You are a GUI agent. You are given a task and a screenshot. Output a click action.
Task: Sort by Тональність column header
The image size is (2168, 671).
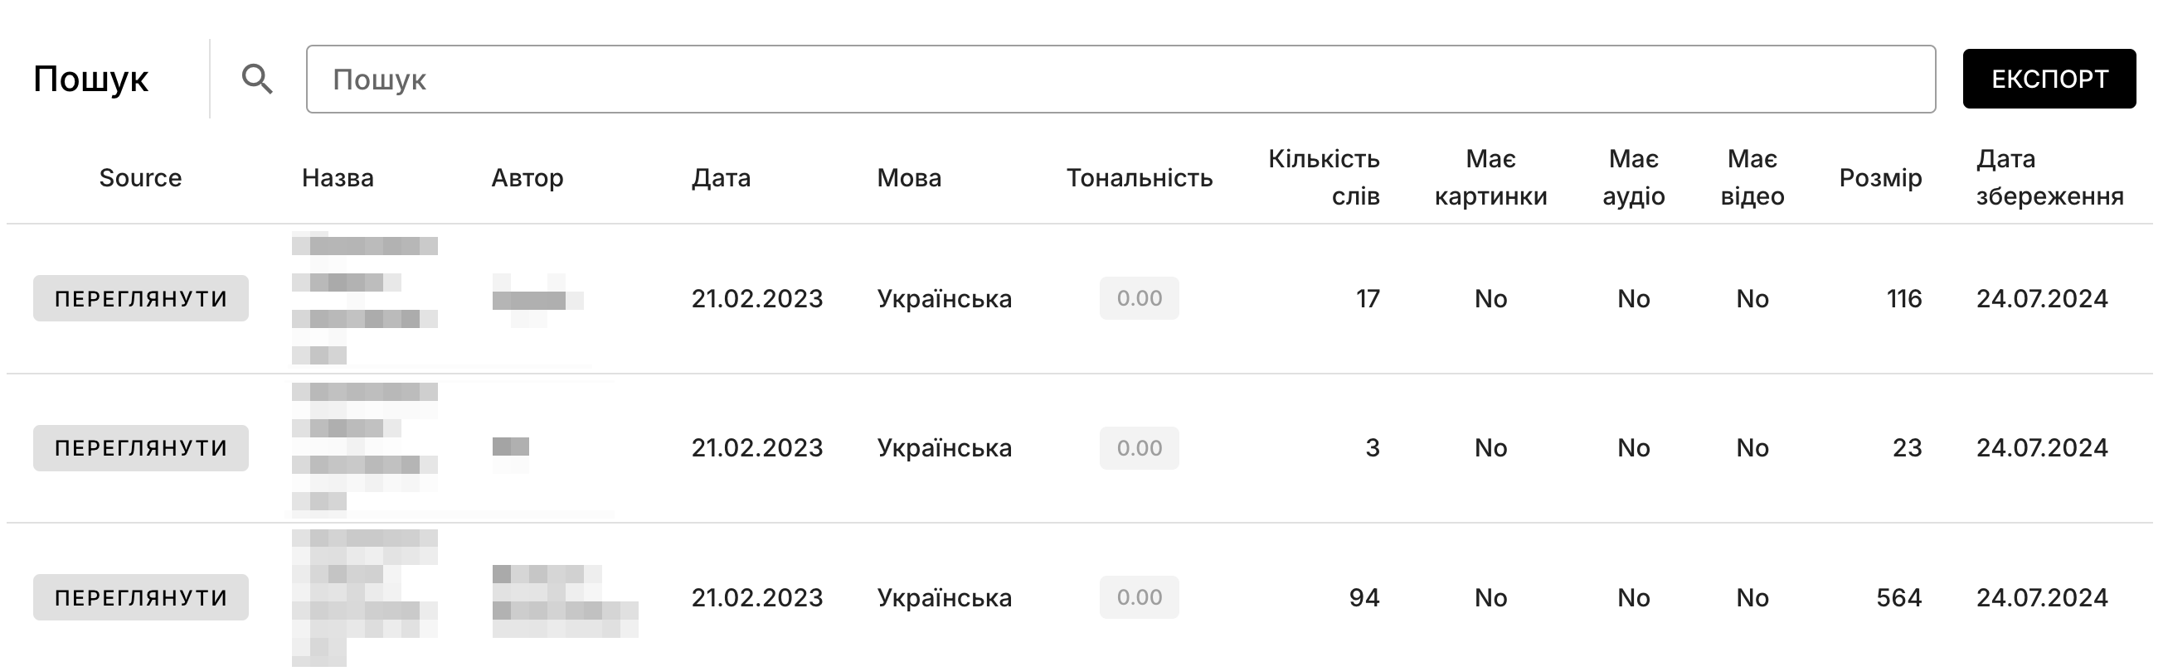(x=1139, y=177)
